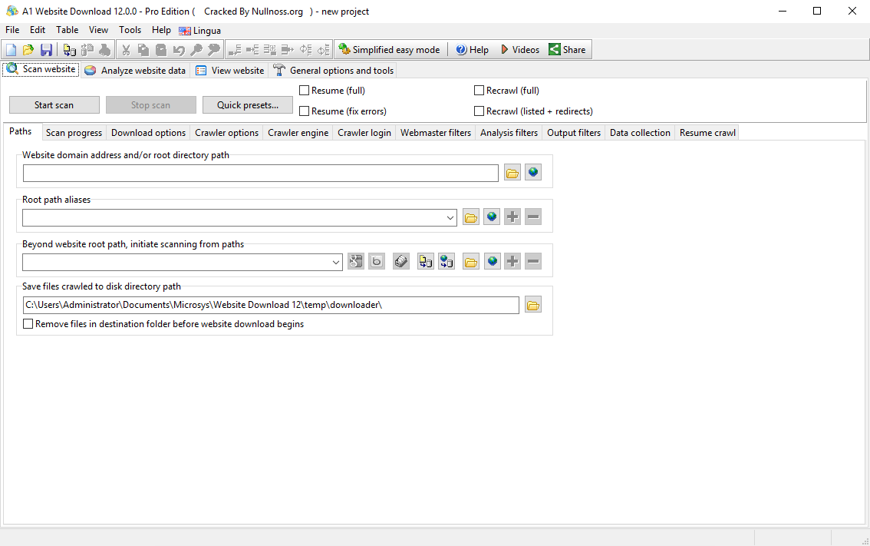
Task: Expand the initiate scanning from paths dropdown
Action: 336,262
